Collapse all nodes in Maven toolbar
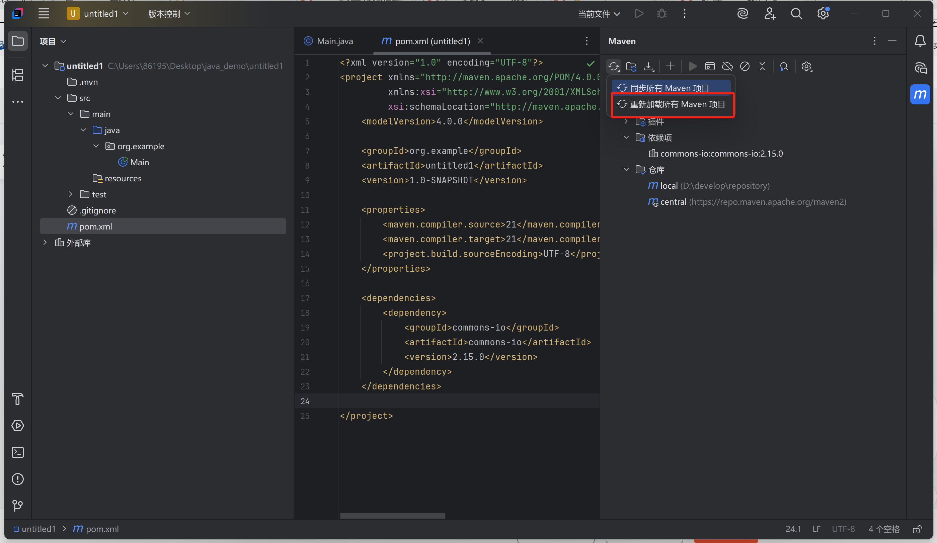This screenshot has height=543, width=937. [x=762, y=67]
